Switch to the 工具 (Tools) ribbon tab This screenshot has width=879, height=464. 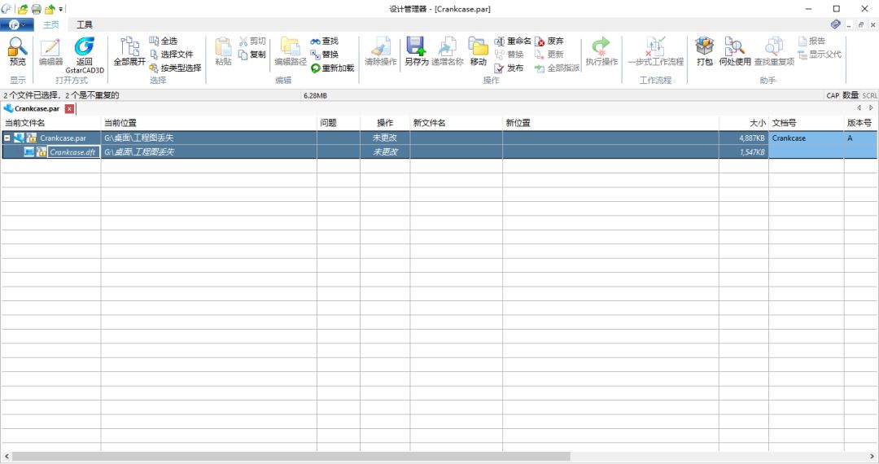point(85,25)
